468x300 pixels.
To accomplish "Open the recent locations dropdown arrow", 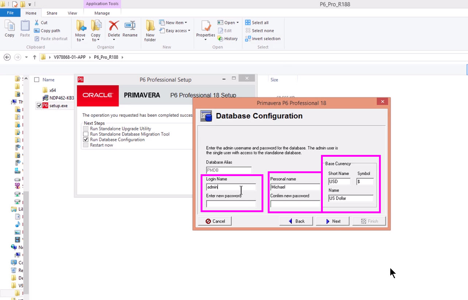I will coord(26,57).
